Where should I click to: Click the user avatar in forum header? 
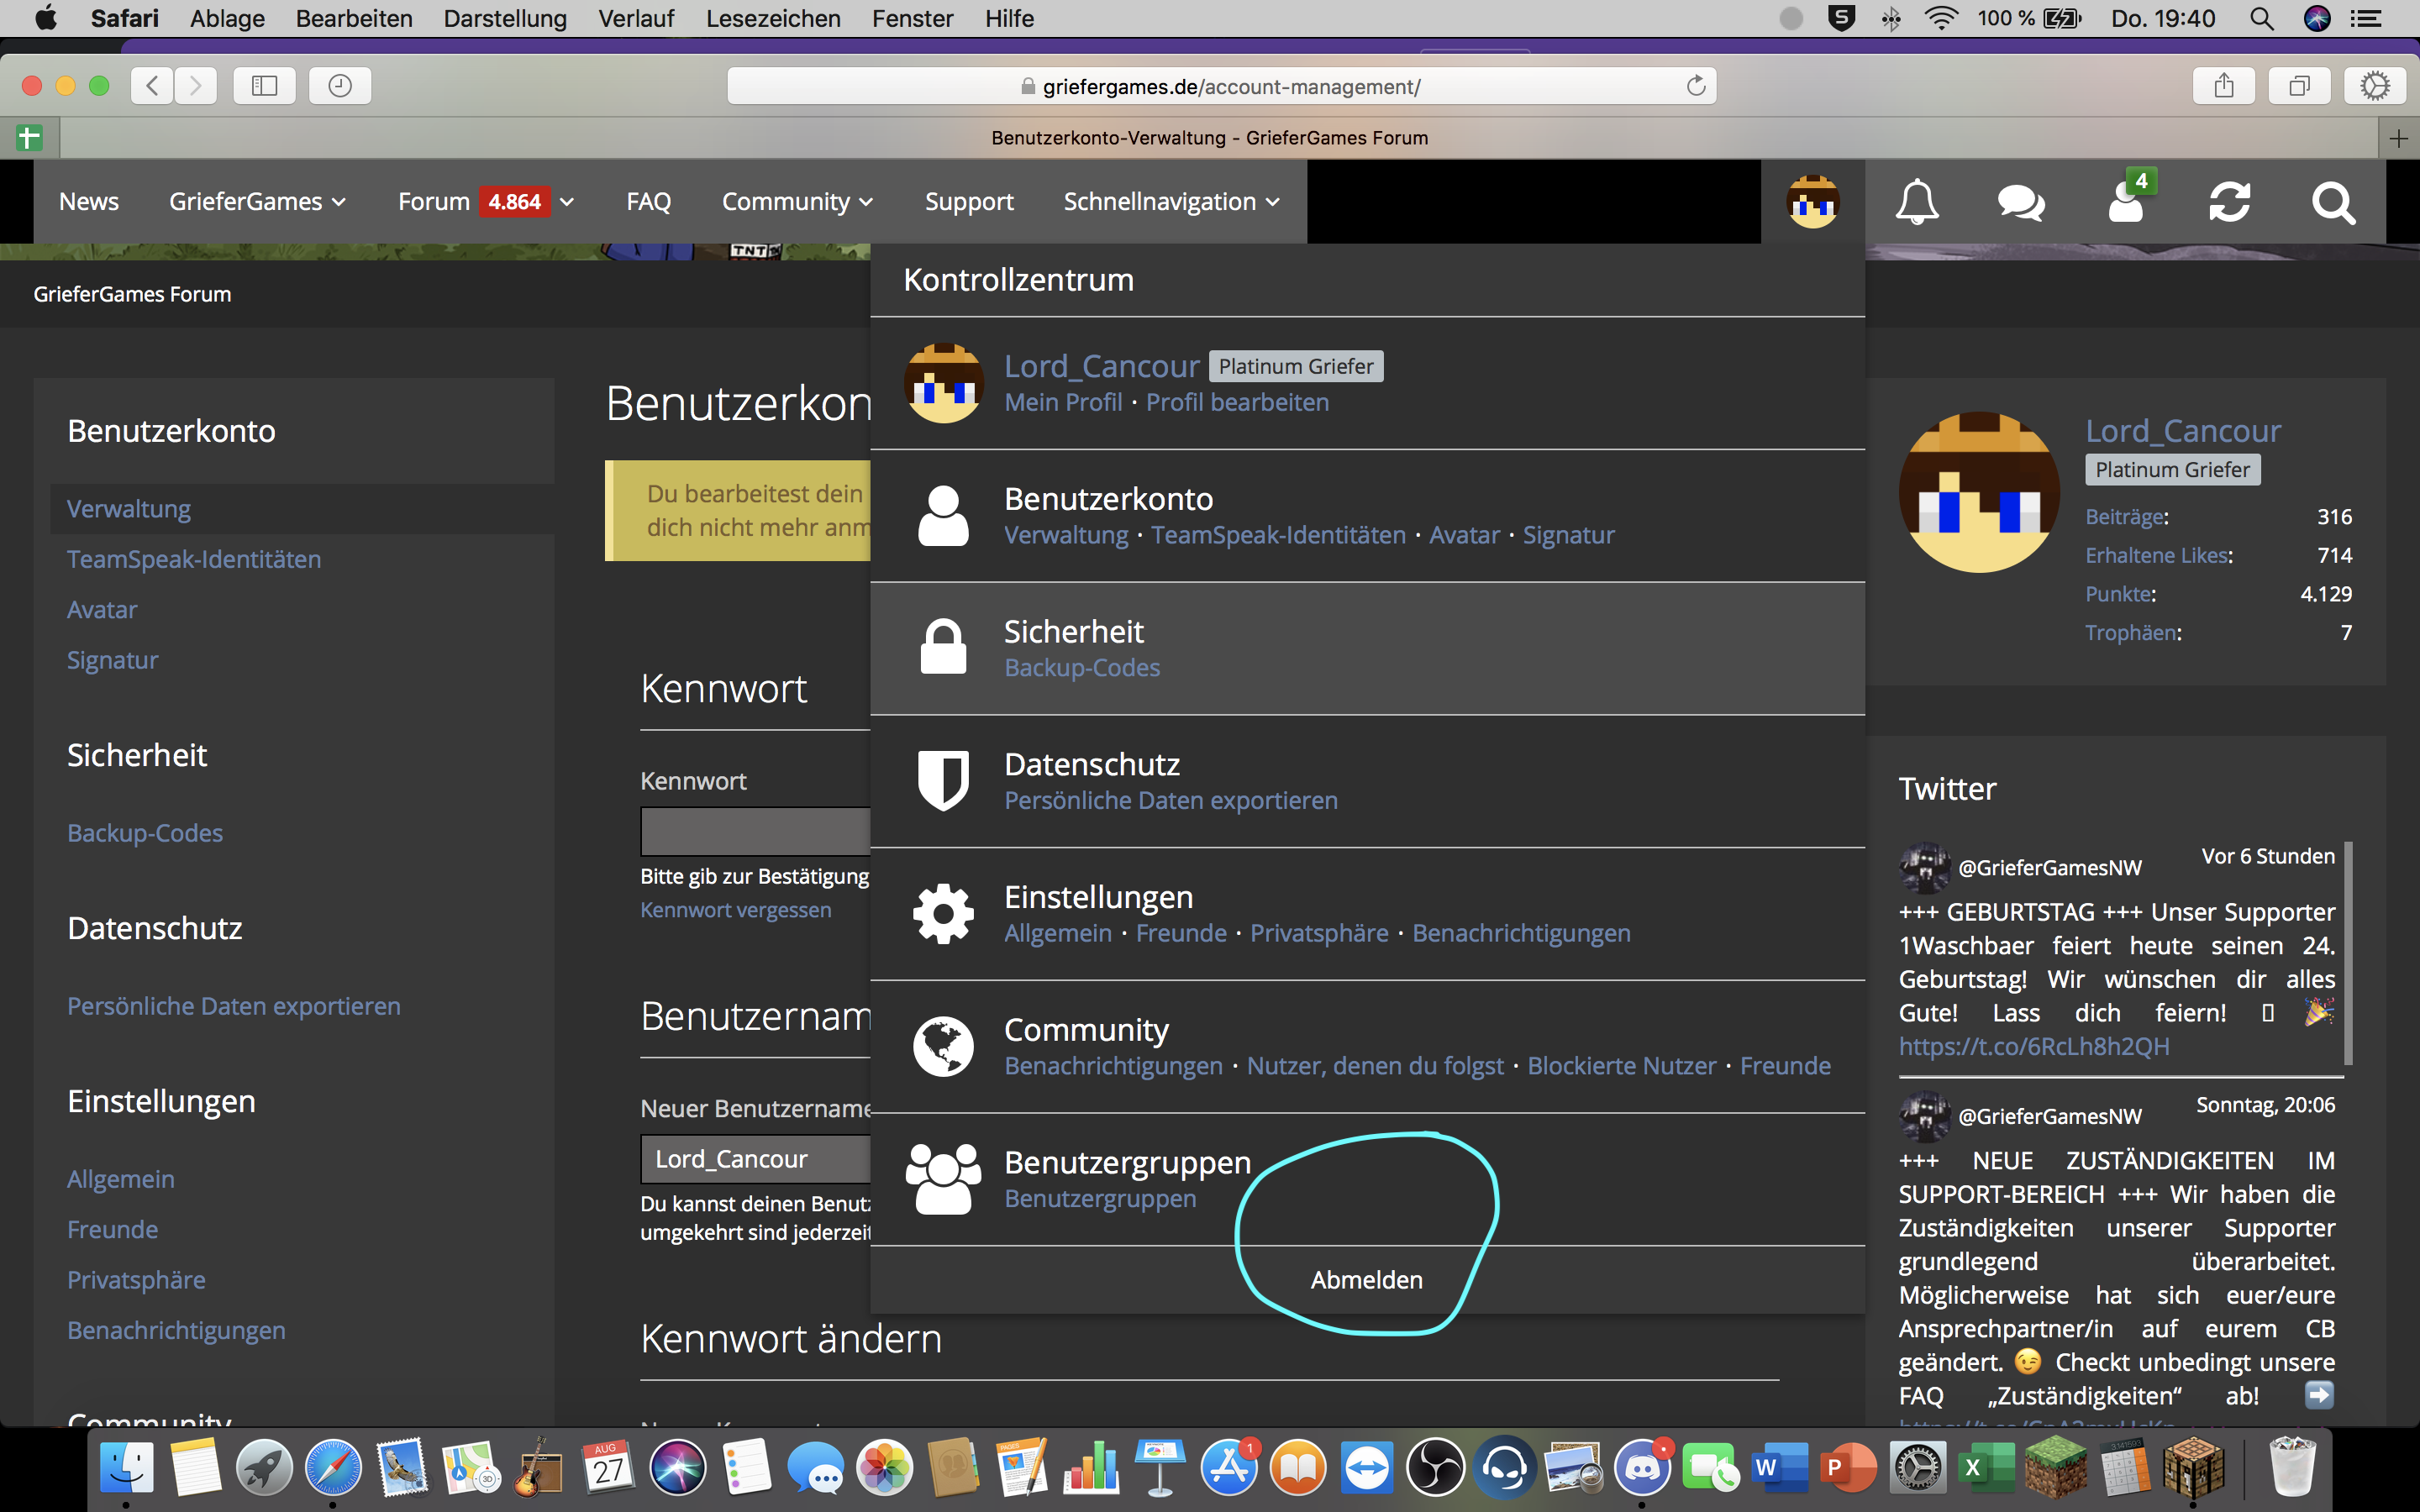1813,202
